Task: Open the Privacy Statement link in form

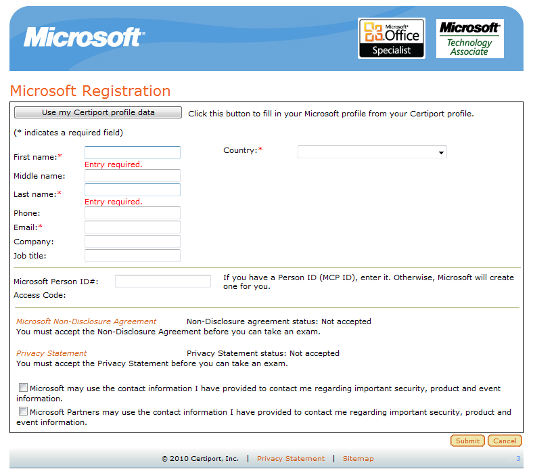Action: (51, 353)
